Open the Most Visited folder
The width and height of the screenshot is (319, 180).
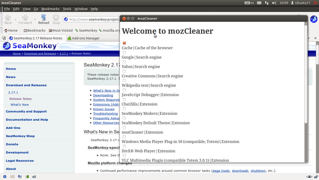click(x=61, y=31)
